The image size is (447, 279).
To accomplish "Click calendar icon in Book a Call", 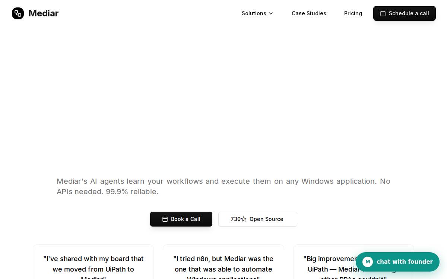I will (165, 219).
